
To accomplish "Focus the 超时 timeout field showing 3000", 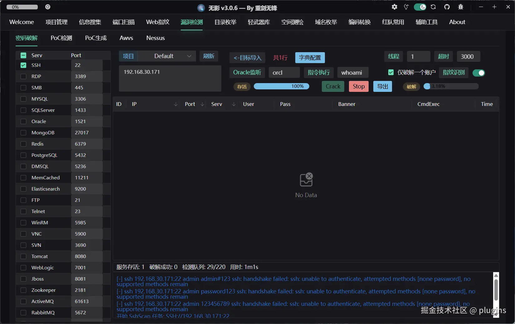I will pyautogui.click(x=468, y=57).
